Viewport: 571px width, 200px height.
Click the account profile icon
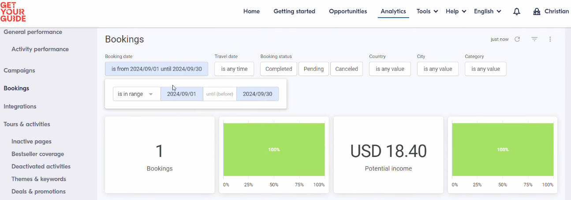click(x=537, y=11)
